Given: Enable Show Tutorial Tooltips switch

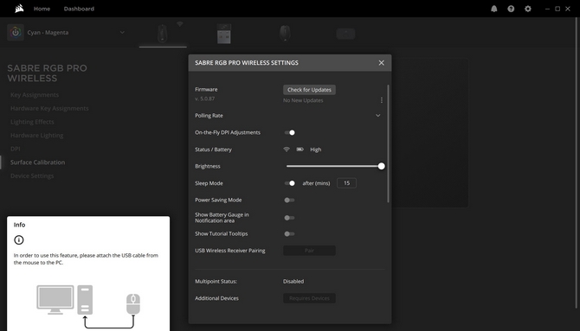Looking at the screenshot, I should [x=289, y=234].
